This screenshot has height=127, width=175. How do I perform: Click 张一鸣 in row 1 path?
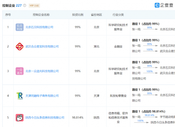(x=136, y=29)
